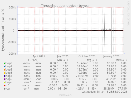131x98 pixels.
Task: Click the 'loop2' legend label
Action: [x=9, y=69]
